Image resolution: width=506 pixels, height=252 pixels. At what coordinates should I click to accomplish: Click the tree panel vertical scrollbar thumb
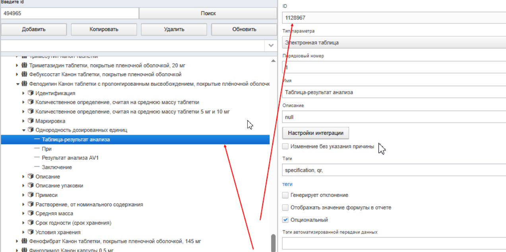point(273,243)
